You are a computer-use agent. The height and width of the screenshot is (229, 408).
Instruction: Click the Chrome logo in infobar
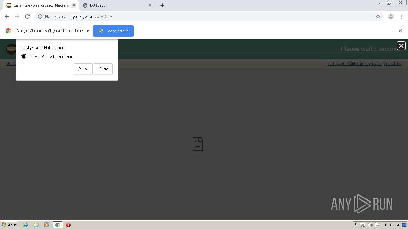tap(8, 31)
